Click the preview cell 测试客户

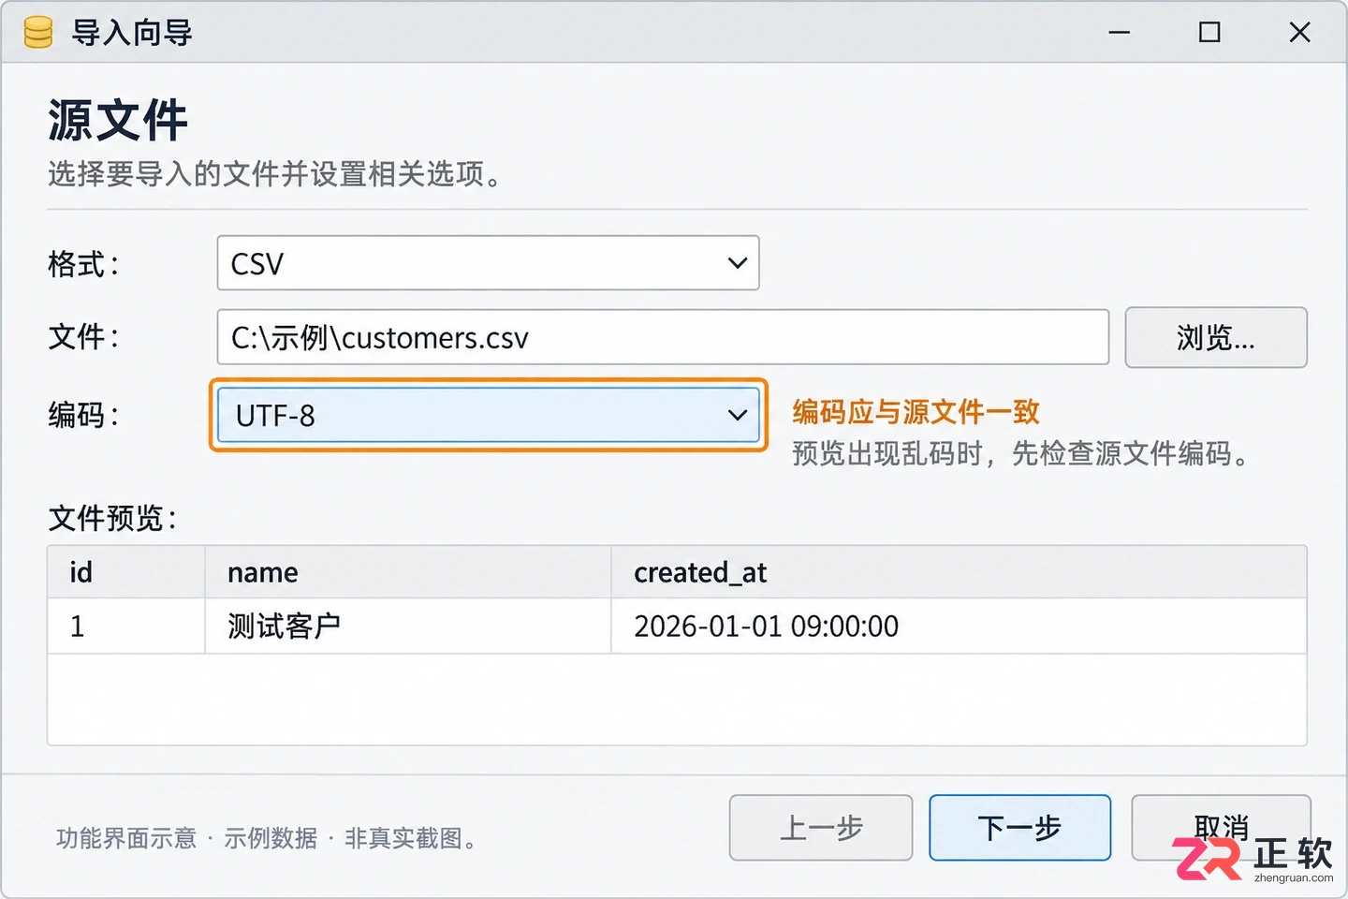click(408, 626)
